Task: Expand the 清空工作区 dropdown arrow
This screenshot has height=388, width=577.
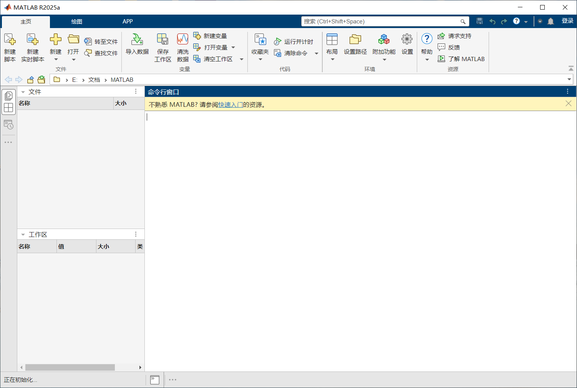Action: coord(242,59)
